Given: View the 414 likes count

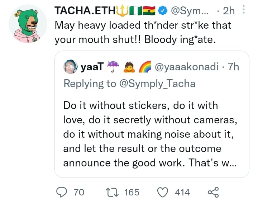Looking at the screenshot, I should pos(182,192).
